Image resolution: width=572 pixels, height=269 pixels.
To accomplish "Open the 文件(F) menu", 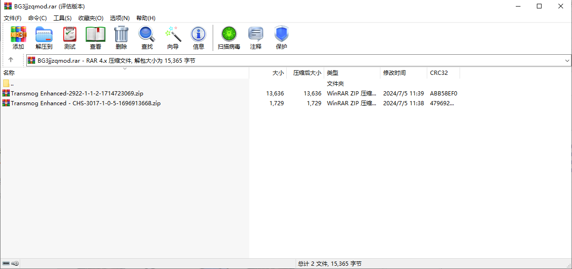I will (x=13, y=18).
